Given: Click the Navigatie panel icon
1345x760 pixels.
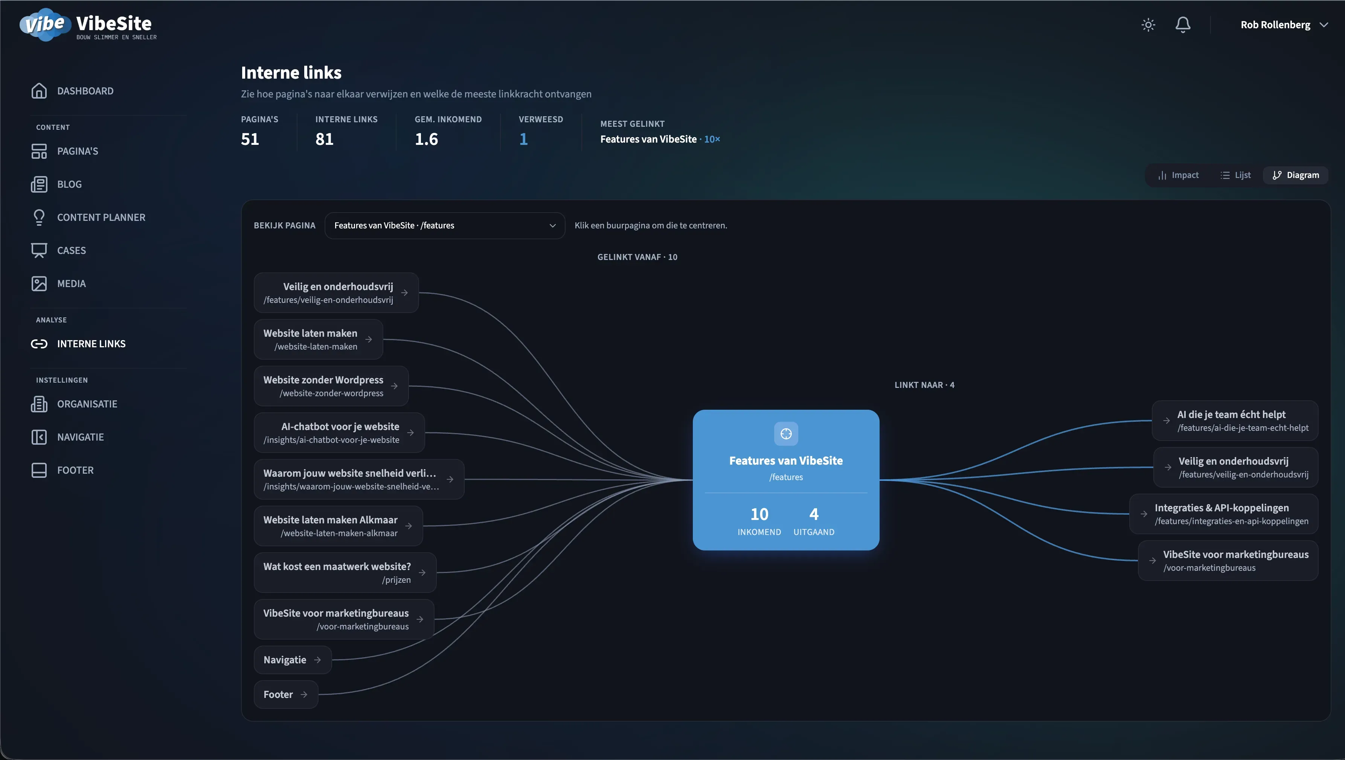Looking at the screenshot, I should tap(39, 437).
